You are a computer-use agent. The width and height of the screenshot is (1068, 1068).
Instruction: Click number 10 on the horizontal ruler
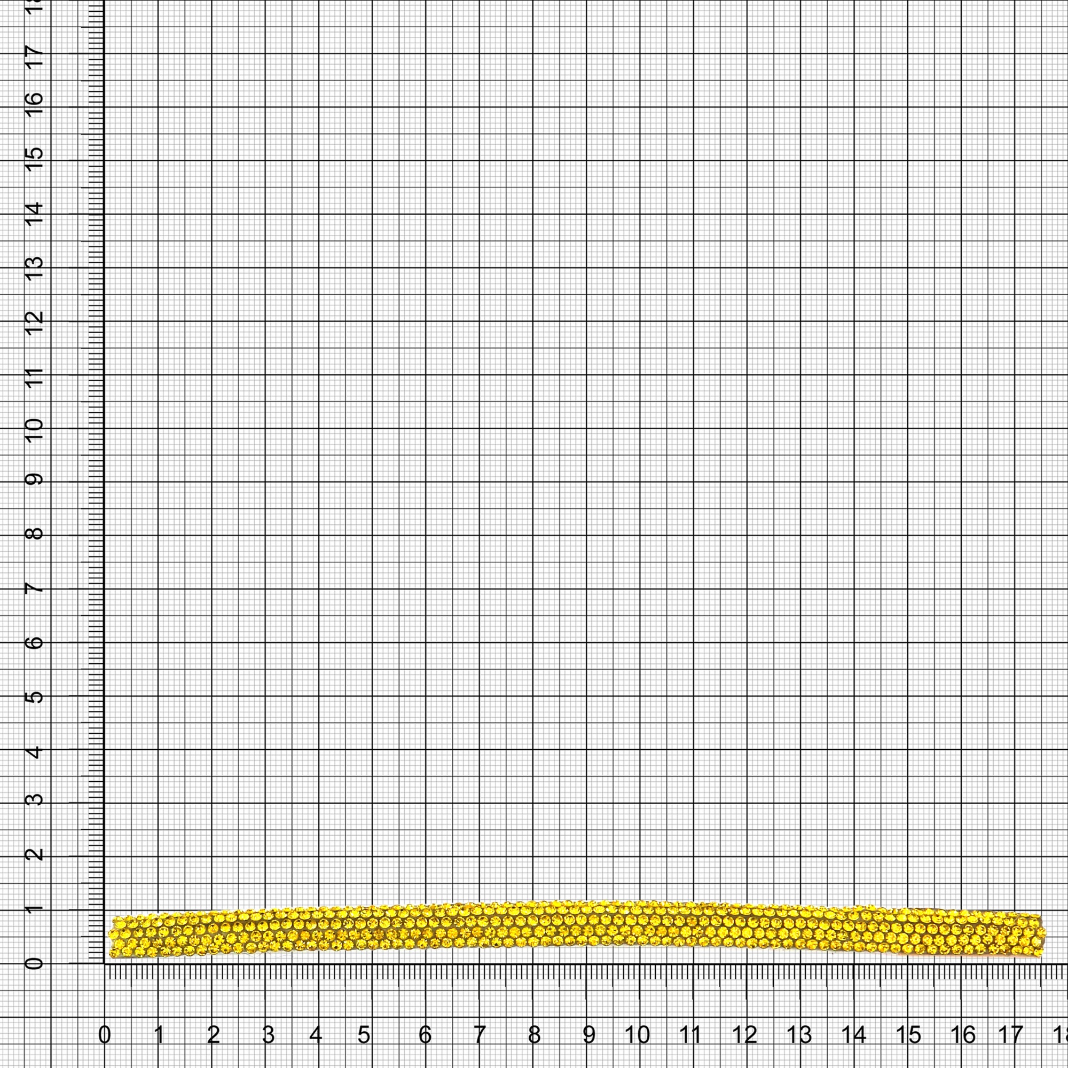[638, 1035]
